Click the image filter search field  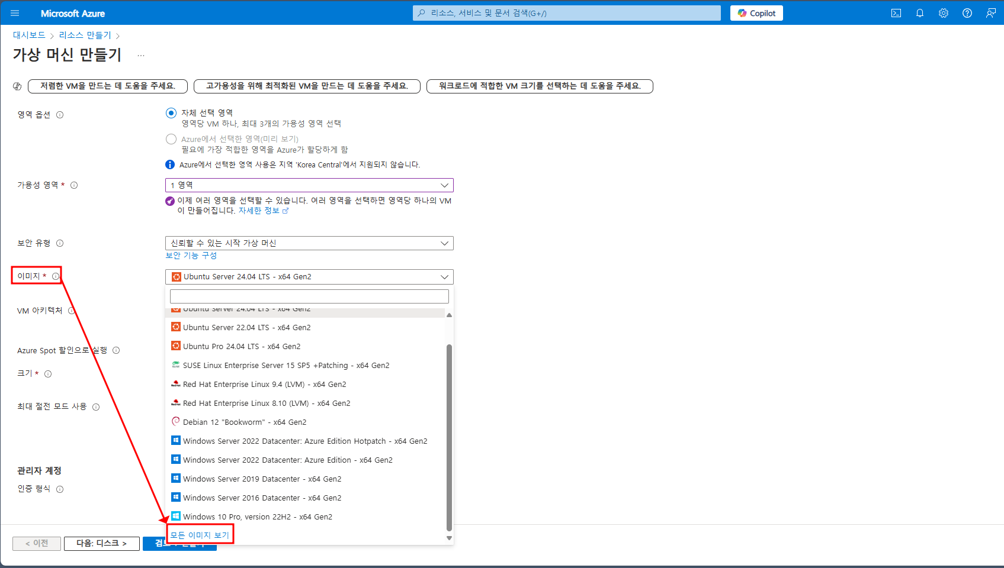coord(309,296)
